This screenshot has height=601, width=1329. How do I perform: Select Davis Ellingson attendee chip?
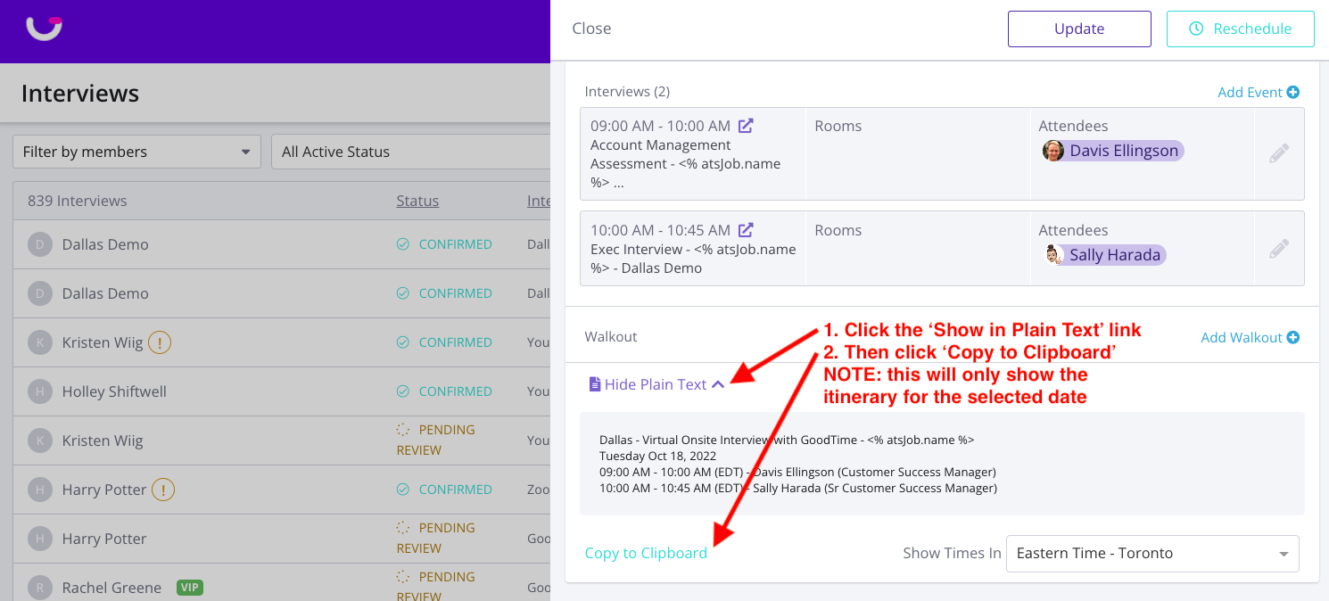point(1113,151)
